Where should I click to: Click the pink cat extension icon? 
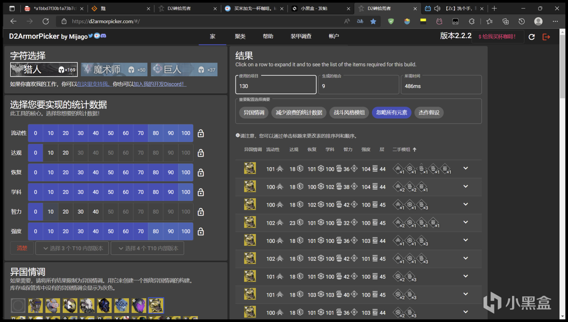(439, 21)
